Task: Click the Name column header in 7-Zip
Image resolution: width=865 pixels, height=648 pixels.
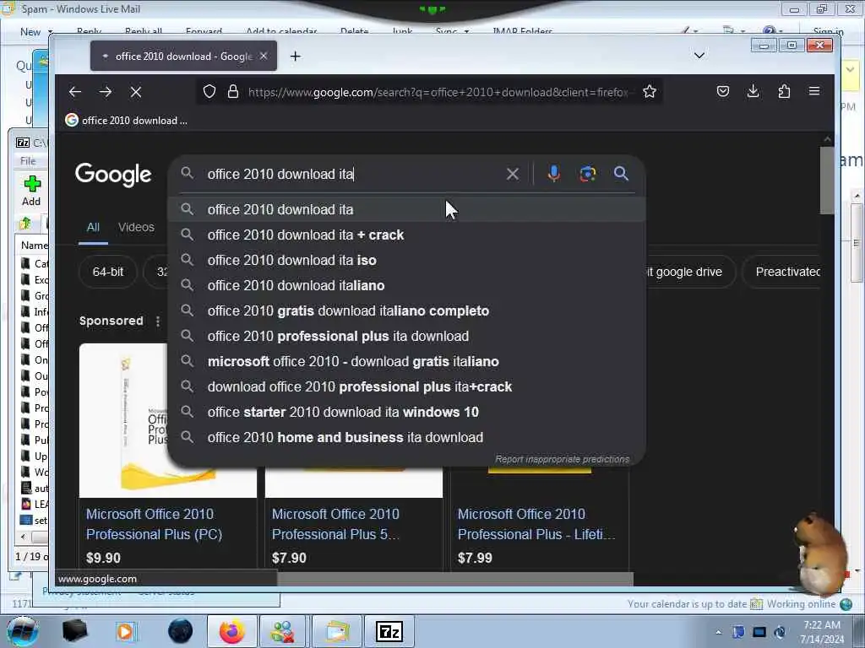Action: [34, 246]
